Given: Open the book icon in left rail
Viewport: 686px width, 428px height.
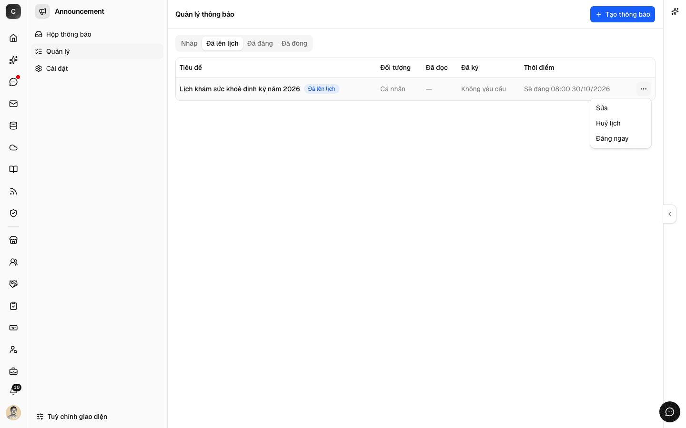Looking at the screenshot, I should click(x=13, y=169).
